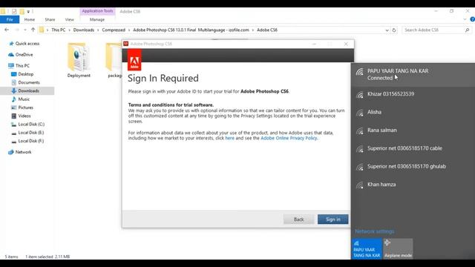
Task: Click the Back button in Adobe dialog
Action: coord(298,220)
